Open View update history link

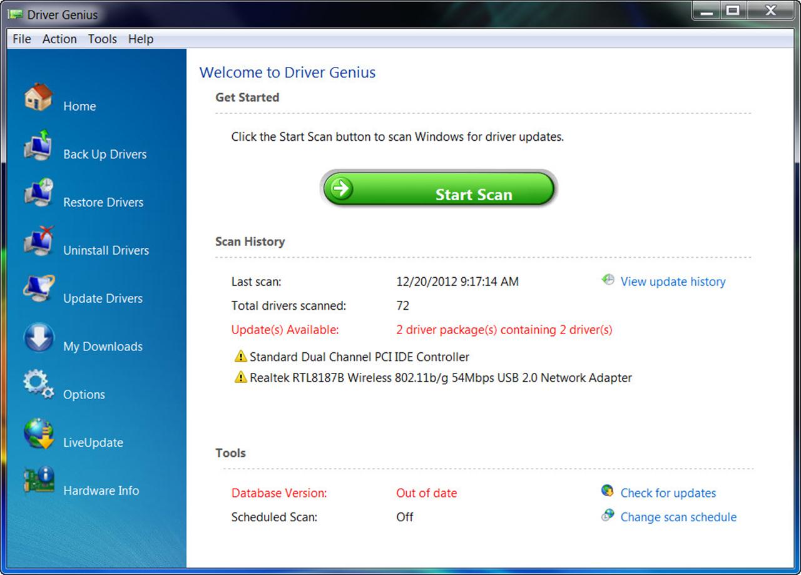(x=673, y=282)
